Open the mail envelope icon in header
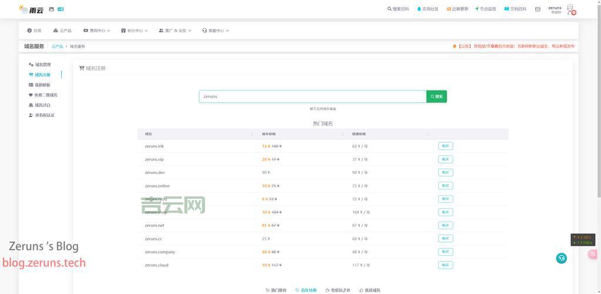Image resolution: width=601 pixels, height=294 pixels. [x=537, y=9]
